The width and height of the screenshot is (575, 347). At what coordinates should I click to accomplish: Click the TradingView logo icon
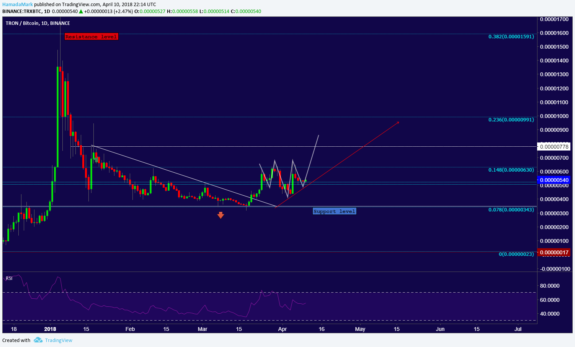(38, 340)
